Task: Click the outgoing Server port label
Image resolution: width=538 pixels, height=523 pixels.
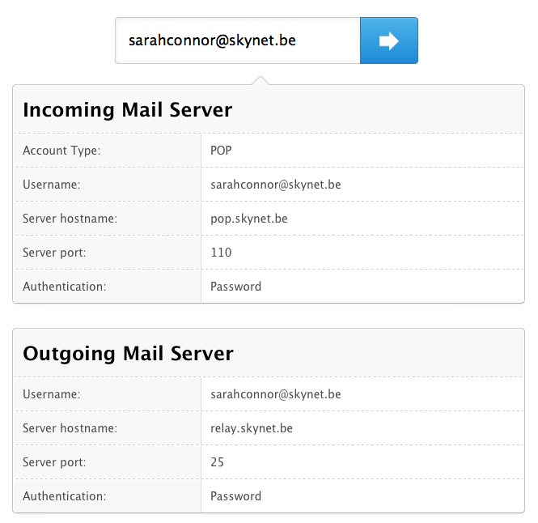Action: [54, 461]
